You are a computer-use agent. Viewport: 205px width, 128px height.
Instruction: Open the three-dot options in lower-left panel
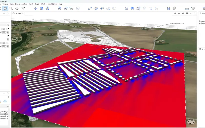tap(8, 97)
